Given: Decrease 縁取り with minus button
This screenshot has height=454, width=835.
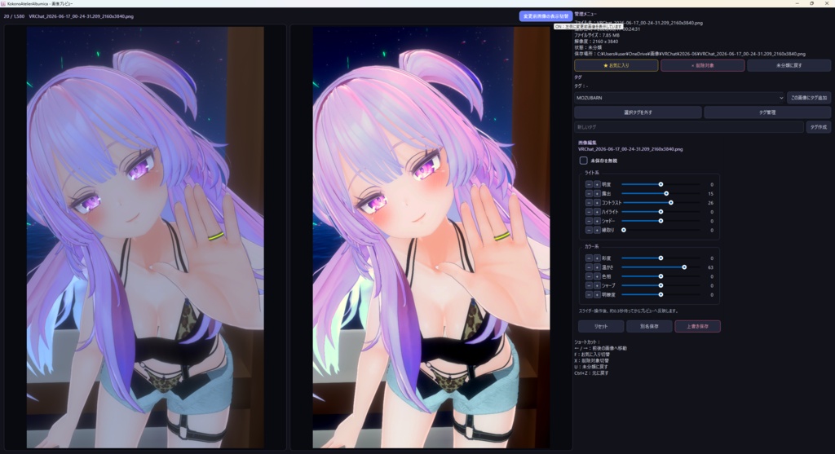Looking at the screenshot, I should tap(589, 230).
